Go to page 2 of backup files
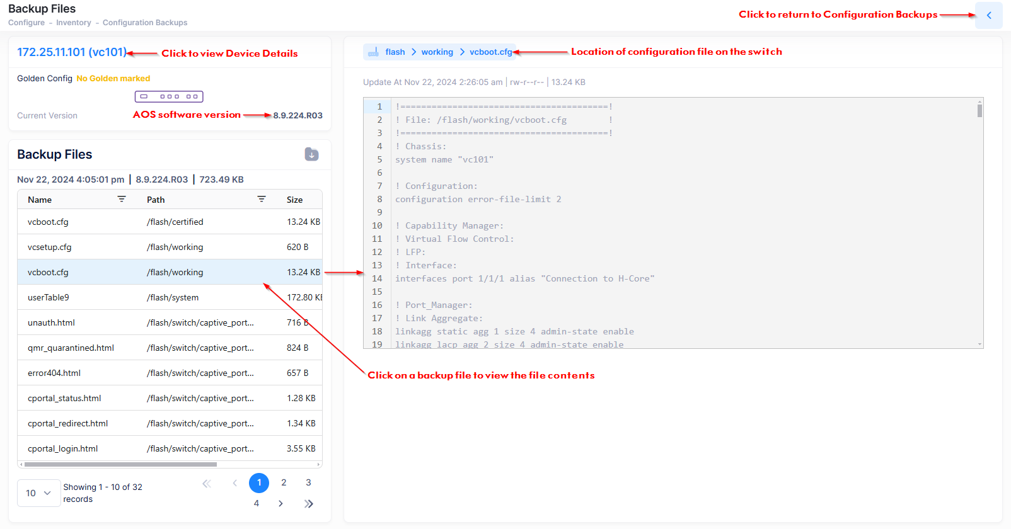 pyautogui.click(x=284, y=483)
